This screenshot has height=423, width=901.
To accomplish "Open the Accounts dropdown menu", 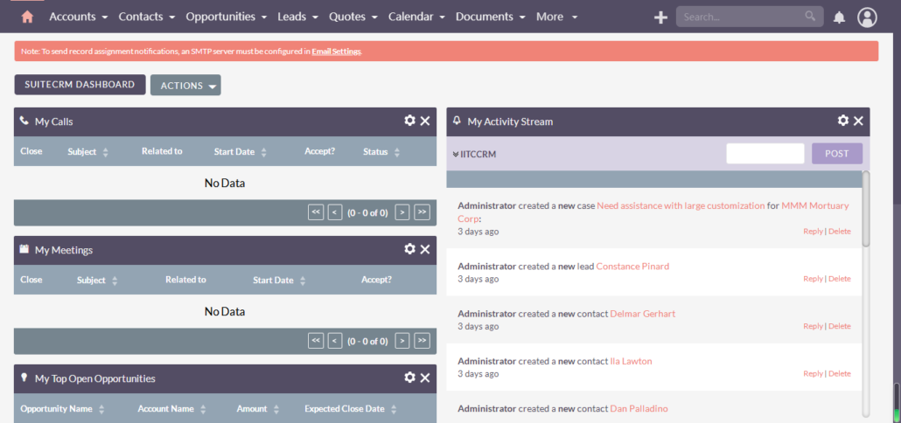I will click(x=78, y=17).
